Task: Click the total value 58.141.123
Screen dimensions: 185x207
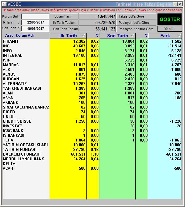Action: coord(105,29)
